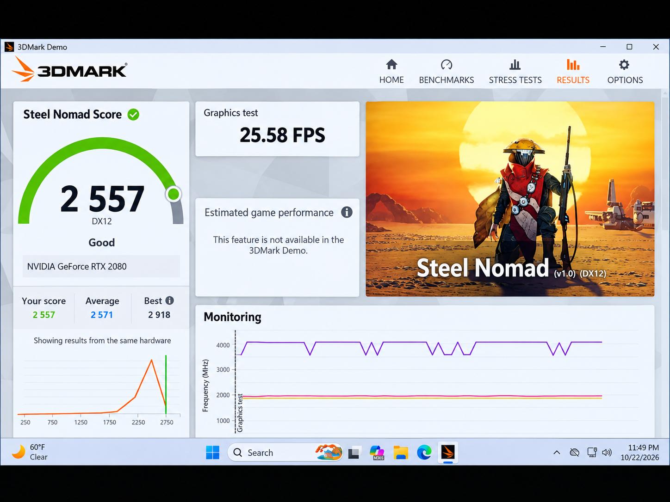Screen dimensions: 670x502
Task: Open Task View from the taskbar
Action: [x=354, y=453]
